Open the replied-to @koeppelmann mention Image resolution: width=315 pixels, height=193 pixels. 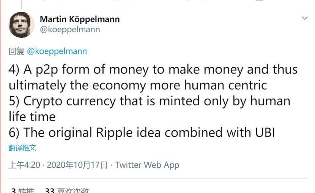click(57, 51)
